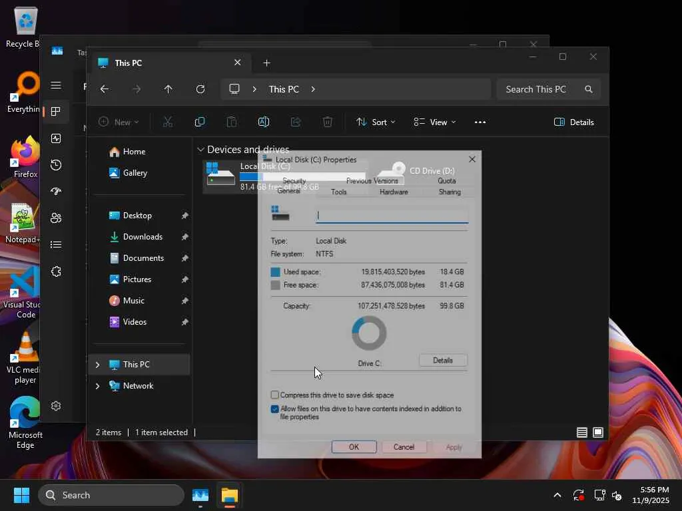This screenshot has width=682, height=511.
Task: Click File Explorer icon on taskbar
Action: pos(229,495)
